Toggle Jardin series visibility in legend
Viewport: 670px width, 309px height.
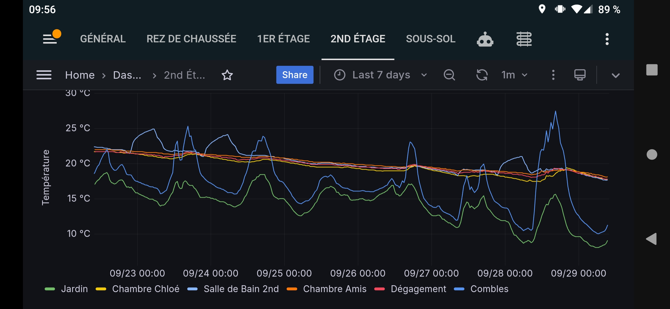(x=66, y=289)
